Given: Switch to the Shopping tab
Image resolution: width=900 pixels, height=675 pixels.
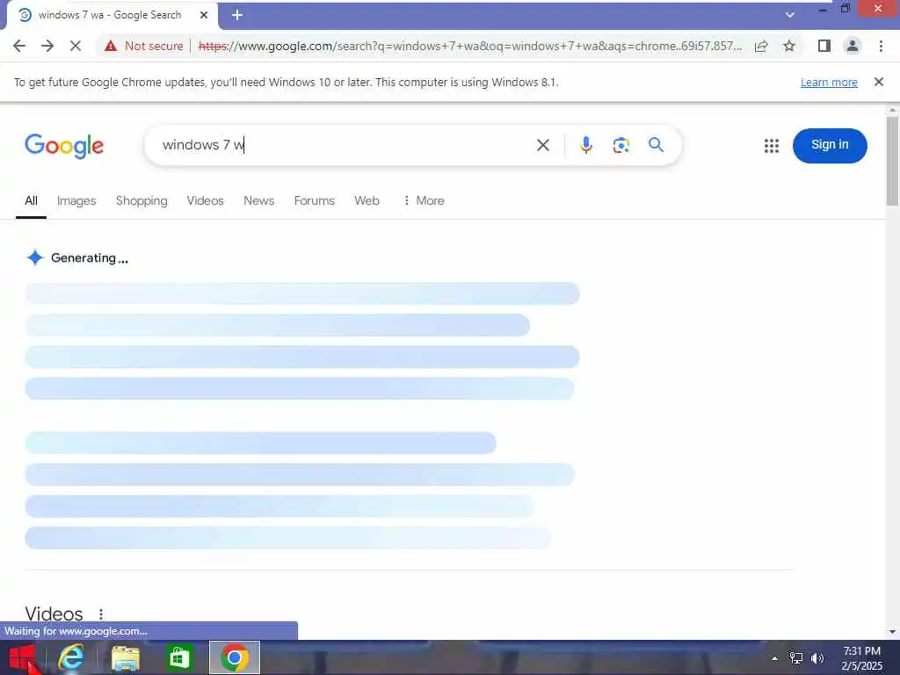Looking at the screenshot, I should click(x=142, y=201).
